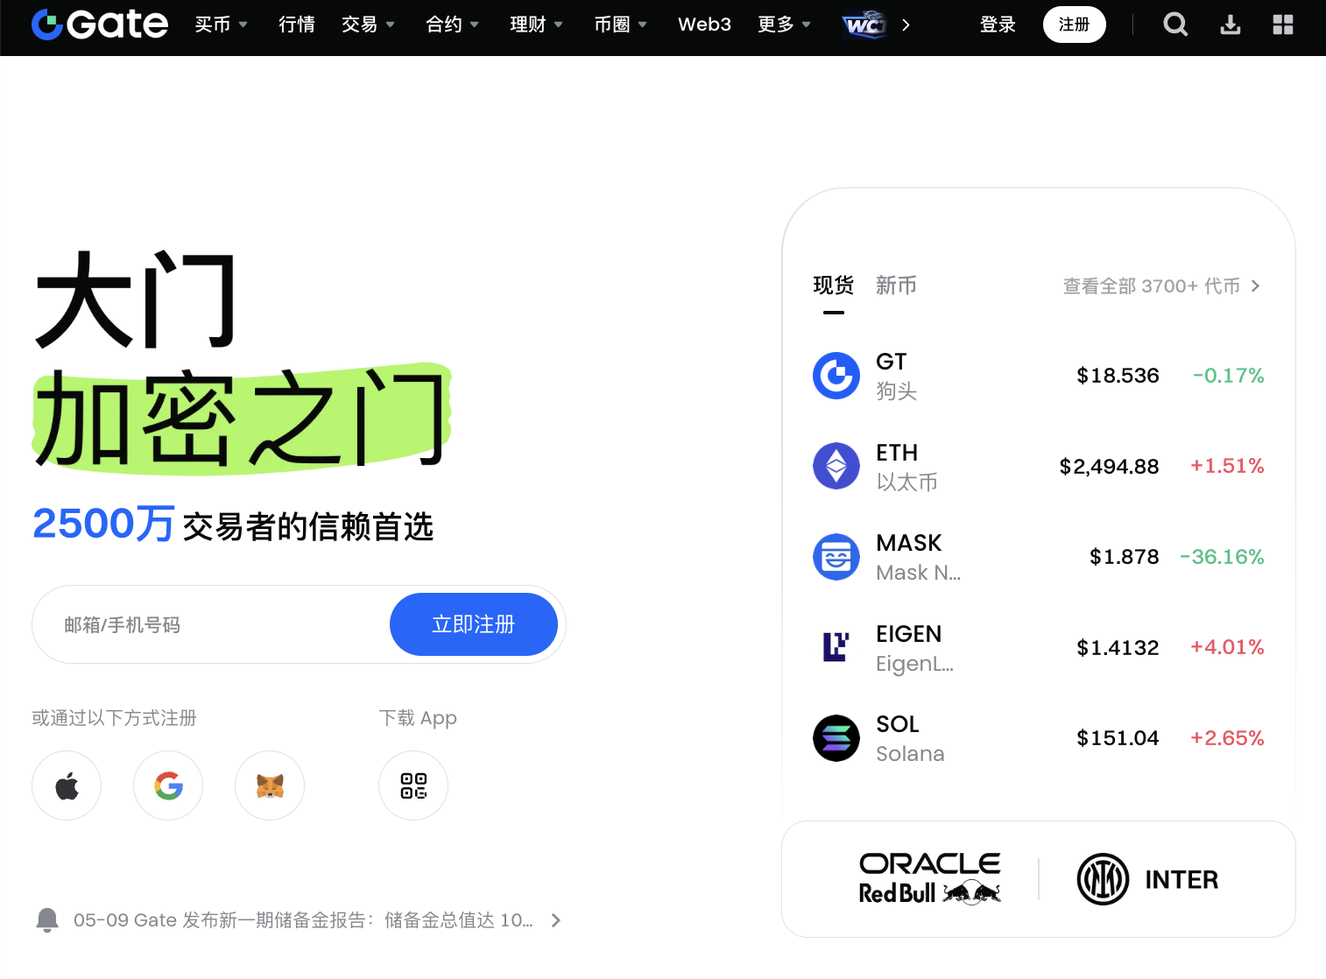This screenshot has width=1326, height=979.
Task: Click the 下载 App label
Action: click(418, 718)
